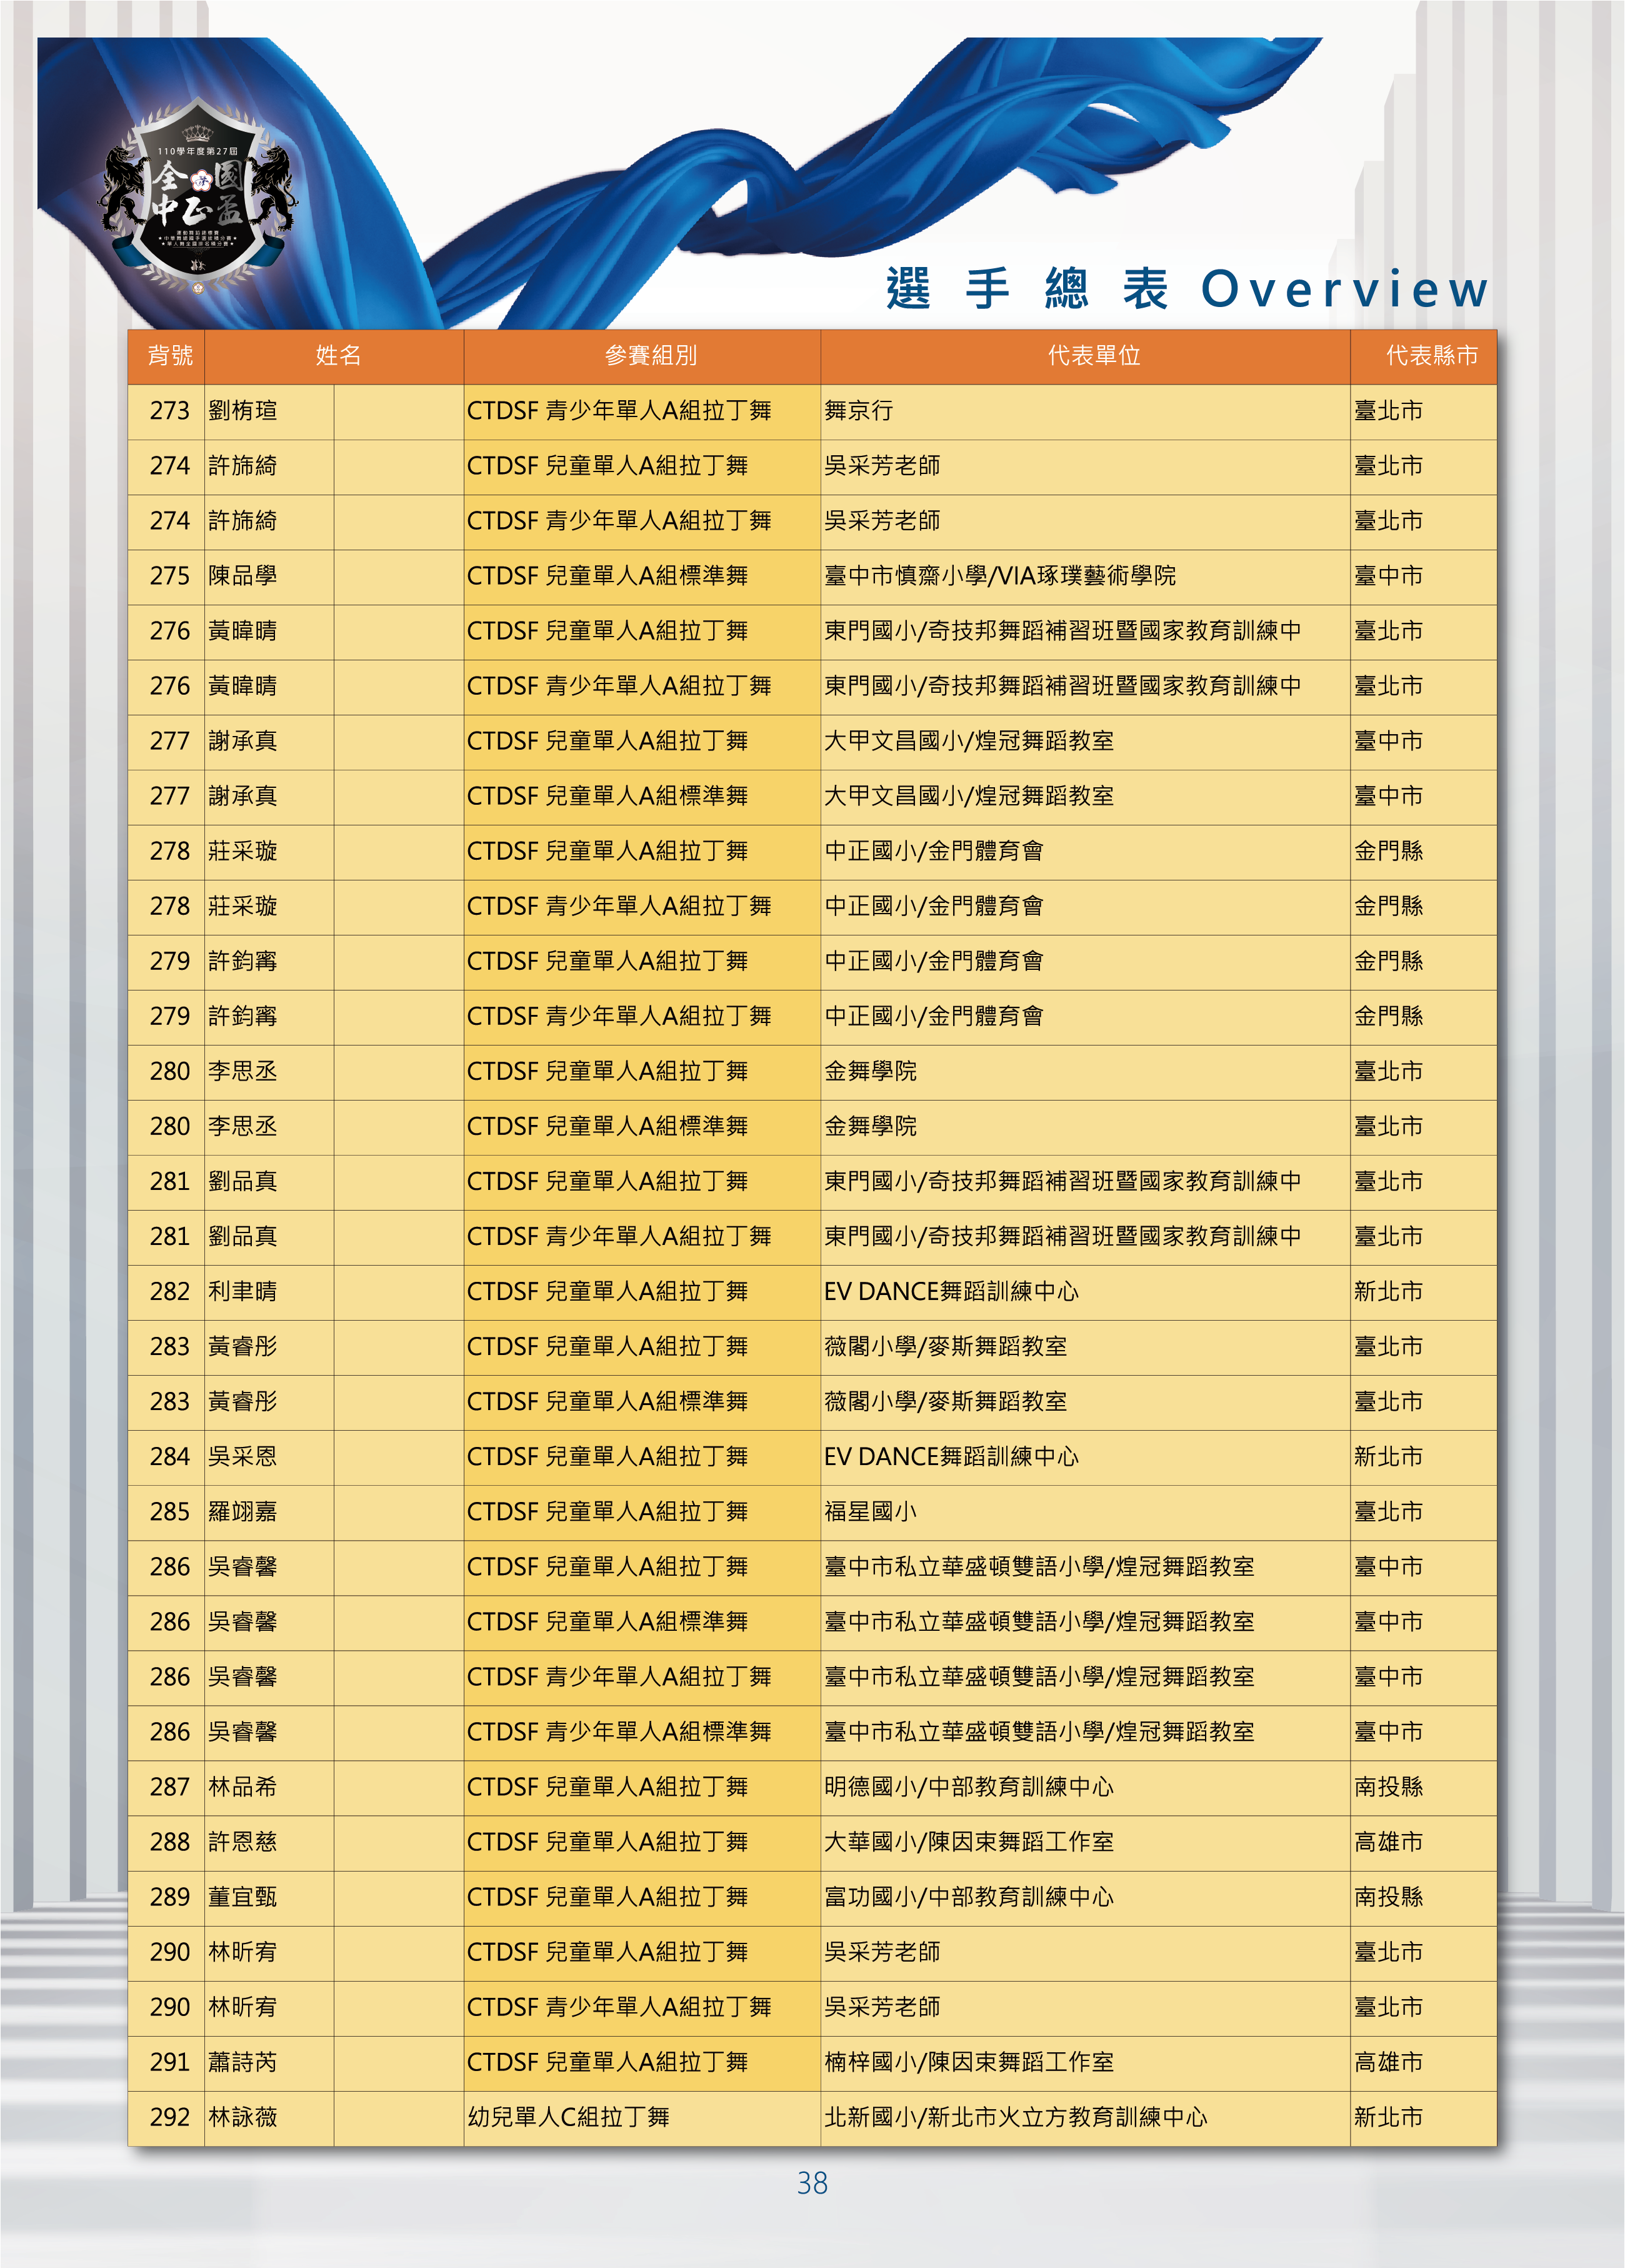Click EV DANCE舞蹈訓練中心 in row 282
This screenshot has width=1625, height=2268.
[951, 1291]
